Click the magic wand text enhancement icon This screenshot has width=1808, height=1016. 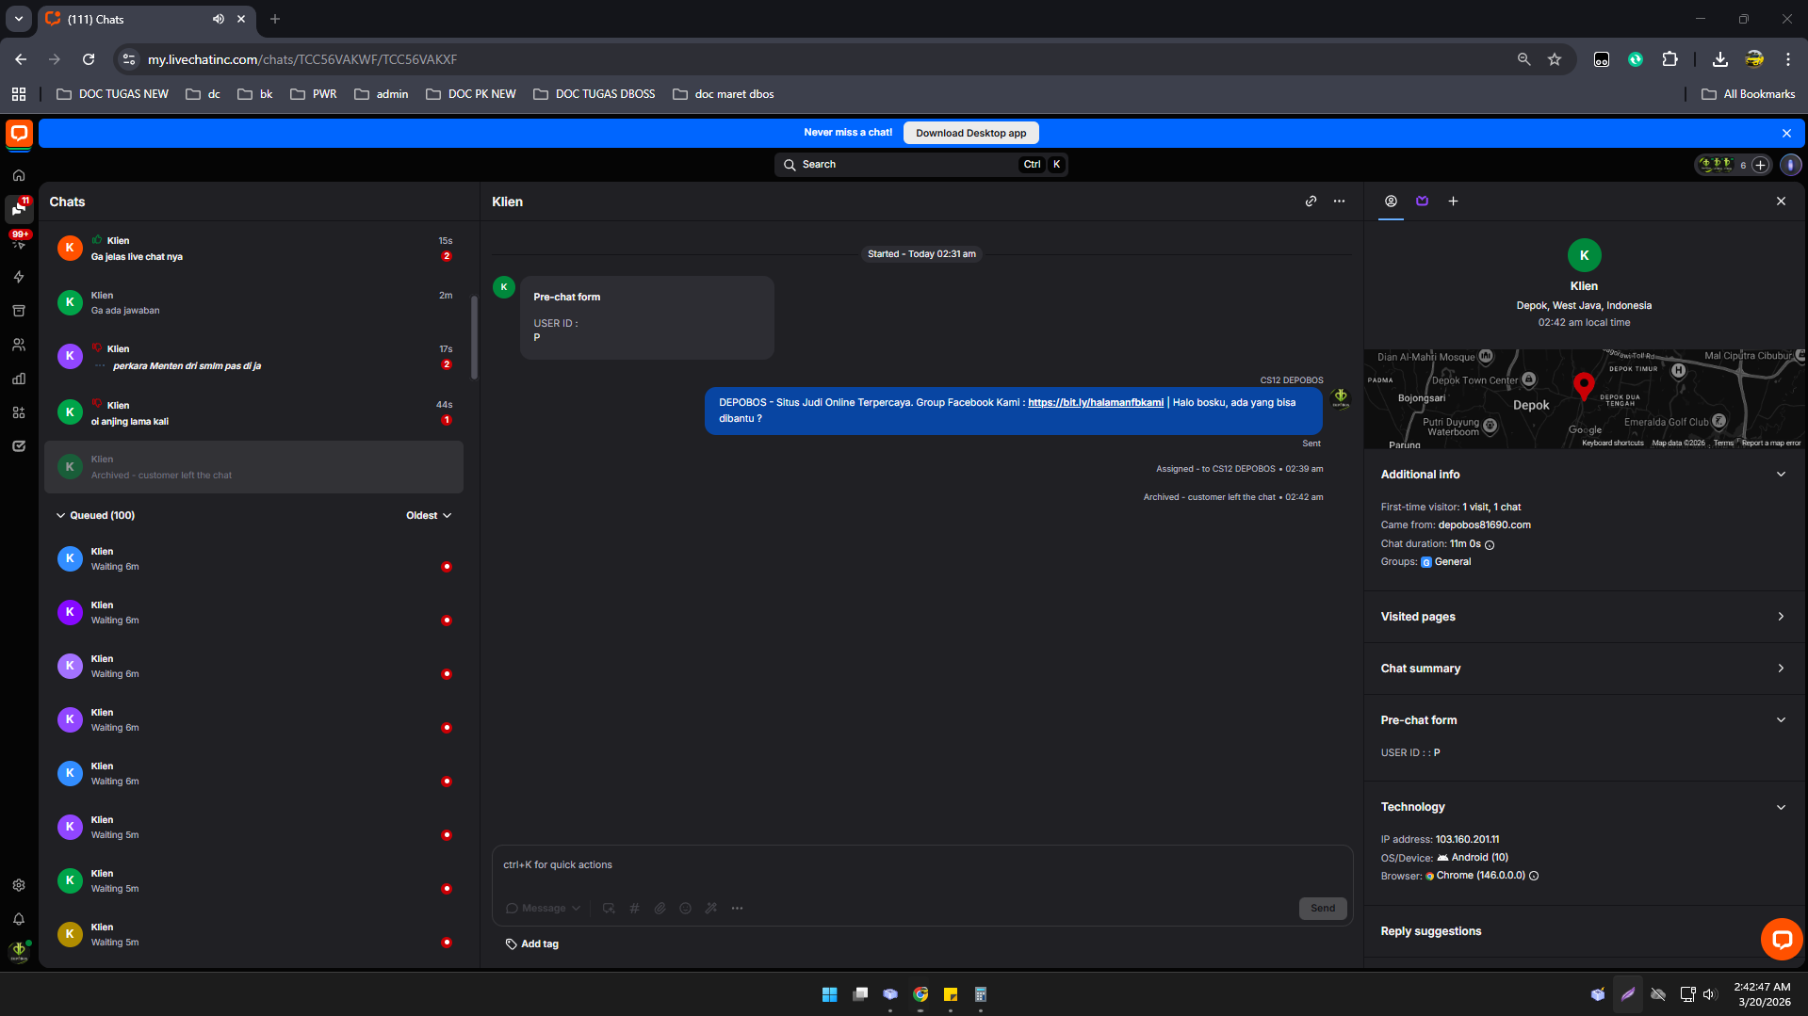711,909
